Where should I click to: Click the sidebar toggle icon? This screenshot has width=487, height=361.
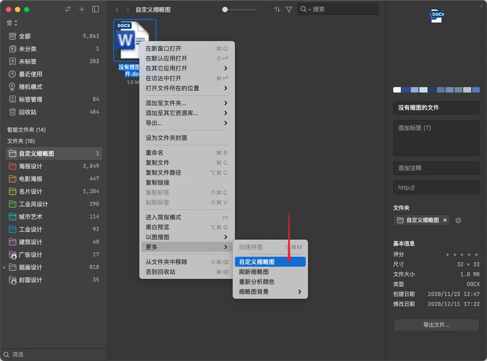[96, 9]
